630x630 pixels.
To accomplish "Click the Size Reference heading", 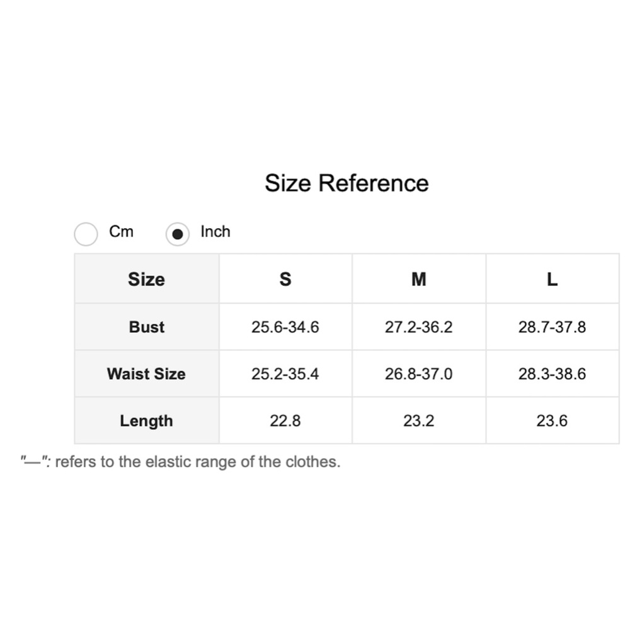I will tap(346, 183).
